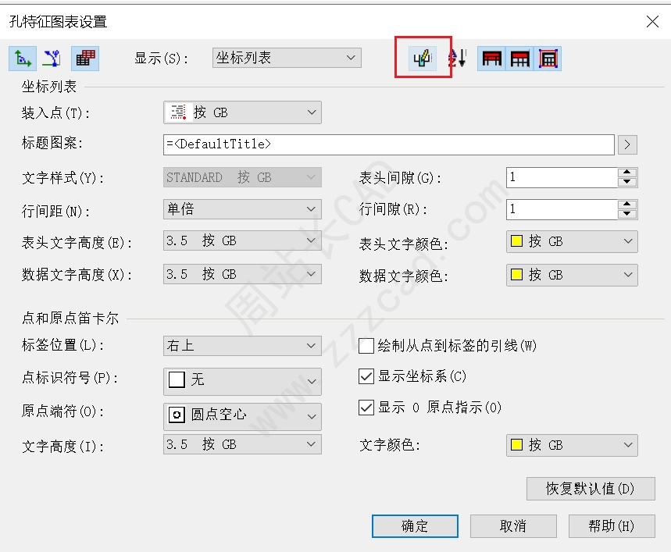Select the middle red table style icon
This screenshot has height=552, width=671.
pyautogui.click(x=519, y=59)
